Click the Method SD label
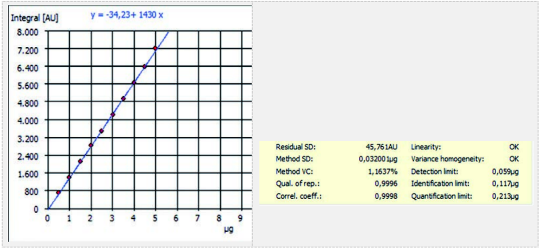This screenshot has height=248, width=539. coord(294,159)
